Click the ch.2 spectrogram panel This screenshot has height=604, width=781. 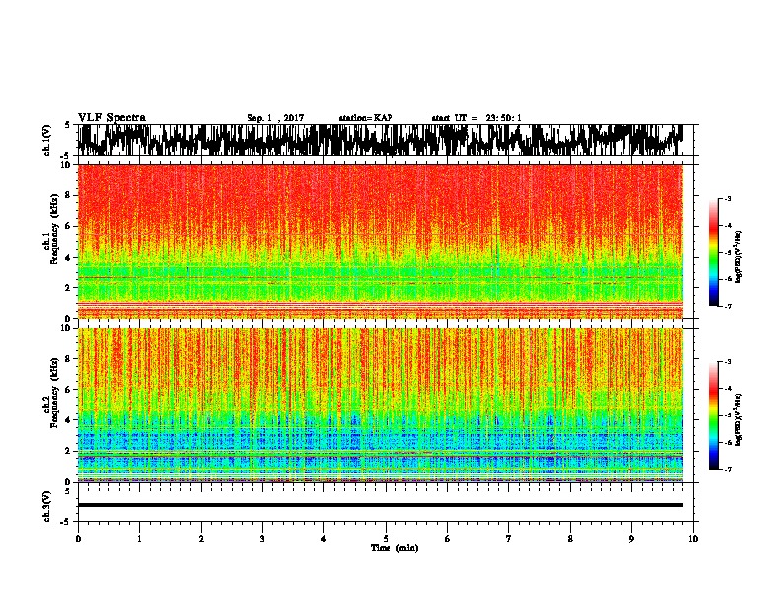[x=381, y=405]
